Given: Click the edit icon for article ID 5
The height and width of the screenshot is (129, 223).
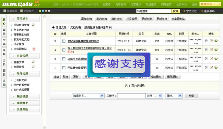Looking at the screenshot, I should pyautogui.click(x=211, y=41).
